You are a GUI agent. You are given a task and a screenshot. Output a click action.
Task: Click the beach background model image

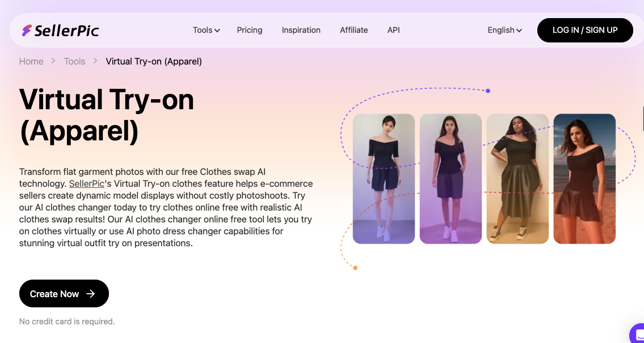coord(584,178)
